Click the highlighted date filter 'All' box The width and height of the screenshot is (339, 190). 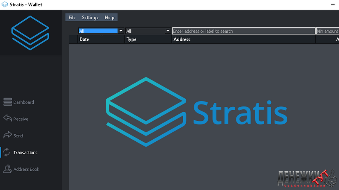pyautogui.click(x=98, y=31)
